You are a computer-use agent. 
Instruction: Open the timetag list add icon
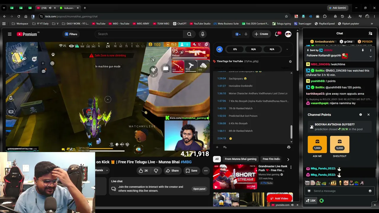(225, 147)
